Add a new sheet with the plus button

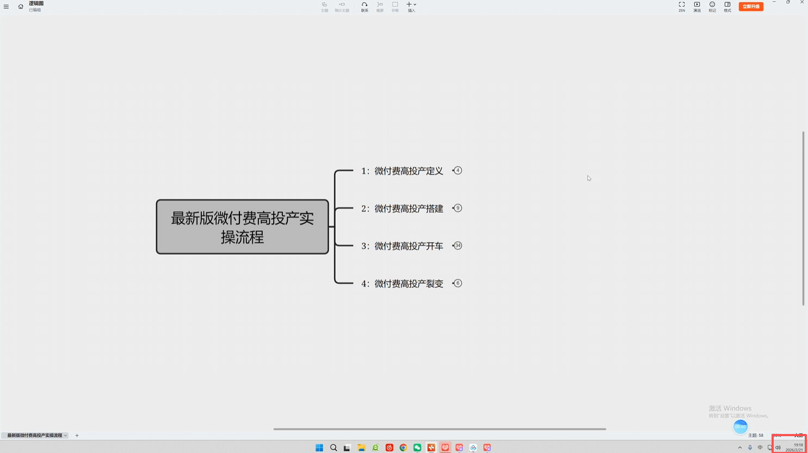pos(77,436)
